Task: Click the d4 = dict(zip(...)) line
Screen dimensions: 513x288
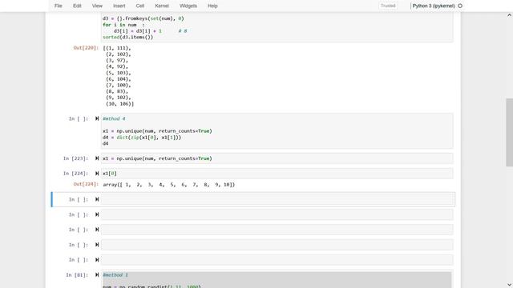Action: click(142, 138)
